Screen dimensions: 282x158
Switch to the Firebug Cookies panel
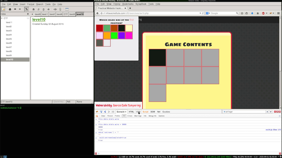pos(166,112)
